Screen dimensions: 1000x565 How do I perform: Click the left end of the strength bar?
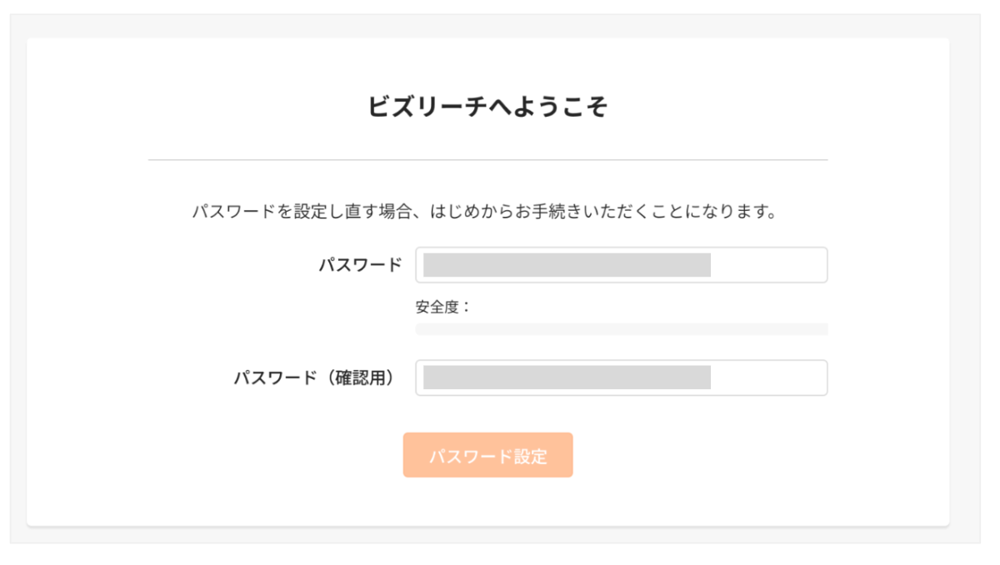click(422, 329)
